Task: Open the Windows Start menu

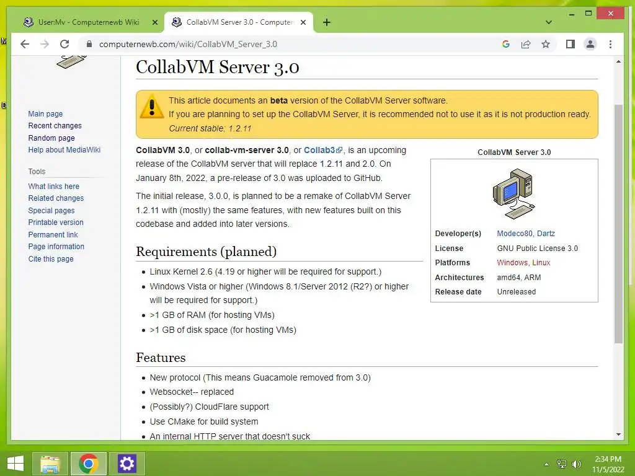Action: (x=16, y=464)
